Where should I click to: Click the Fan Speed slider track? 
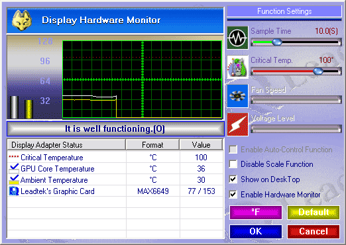click(296, 100)
